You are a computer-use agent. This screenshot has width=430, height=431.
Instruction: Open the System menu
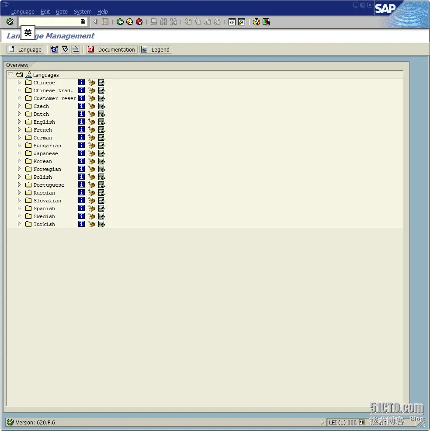83,11
